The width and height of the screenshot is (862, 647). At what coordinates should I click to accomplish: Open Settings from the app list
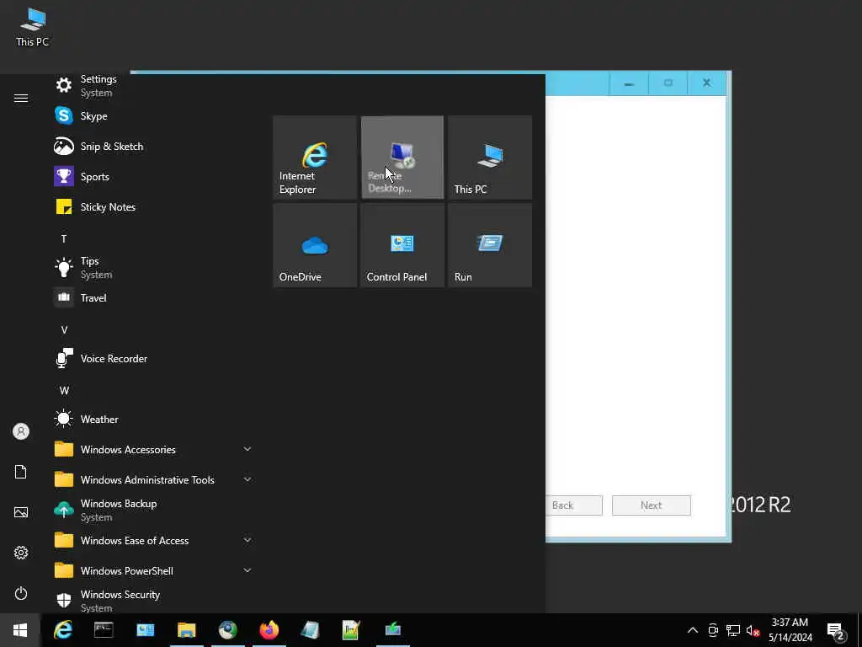152,86
